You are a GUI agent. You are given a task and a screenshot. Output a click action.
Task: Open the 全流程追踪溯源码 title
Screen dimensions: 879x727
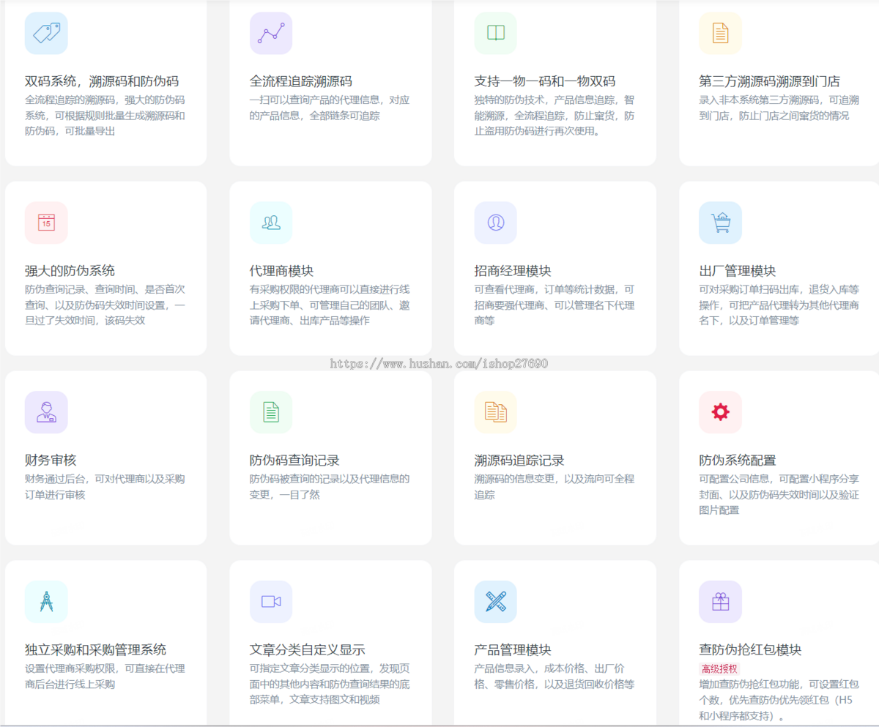click(301, 81)
